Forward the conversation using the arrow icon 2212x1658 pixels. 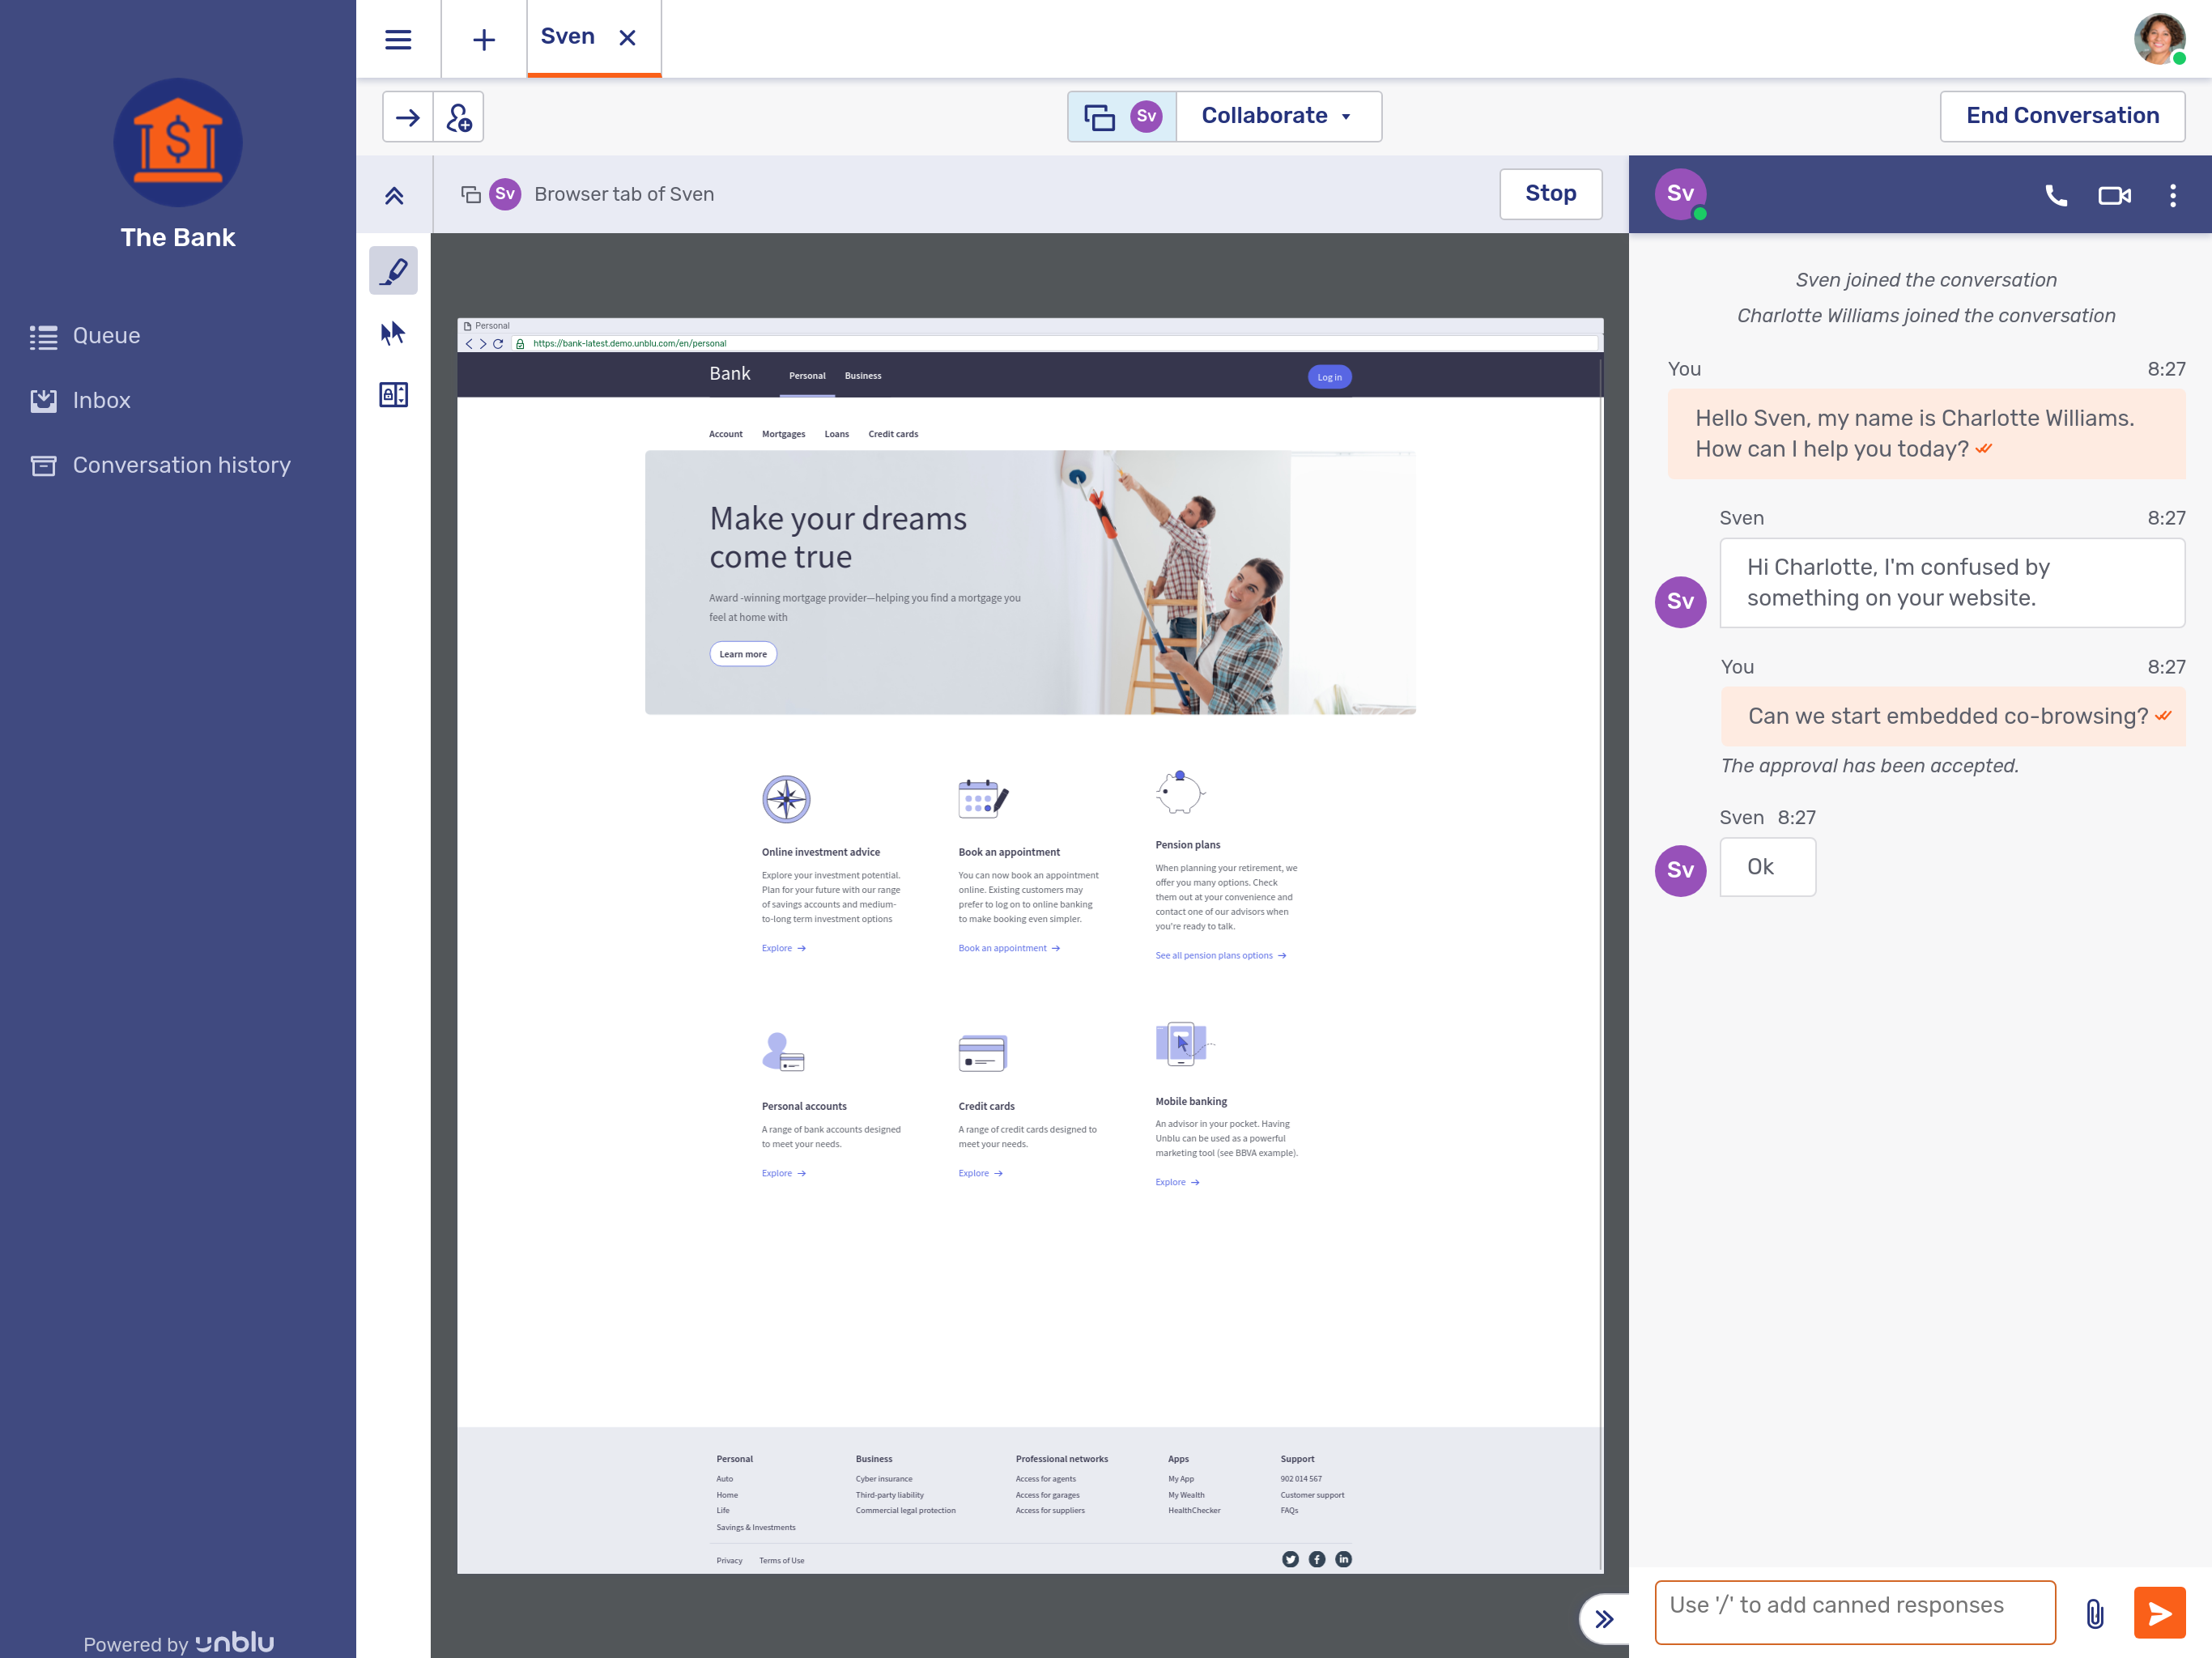click(407, 116)
